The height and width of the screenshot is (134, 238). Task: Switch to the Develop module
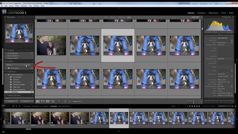pos(201,13)
